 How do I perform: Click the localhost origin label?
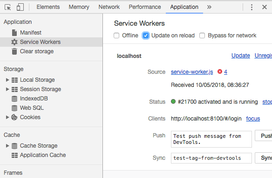click(129, 56)
